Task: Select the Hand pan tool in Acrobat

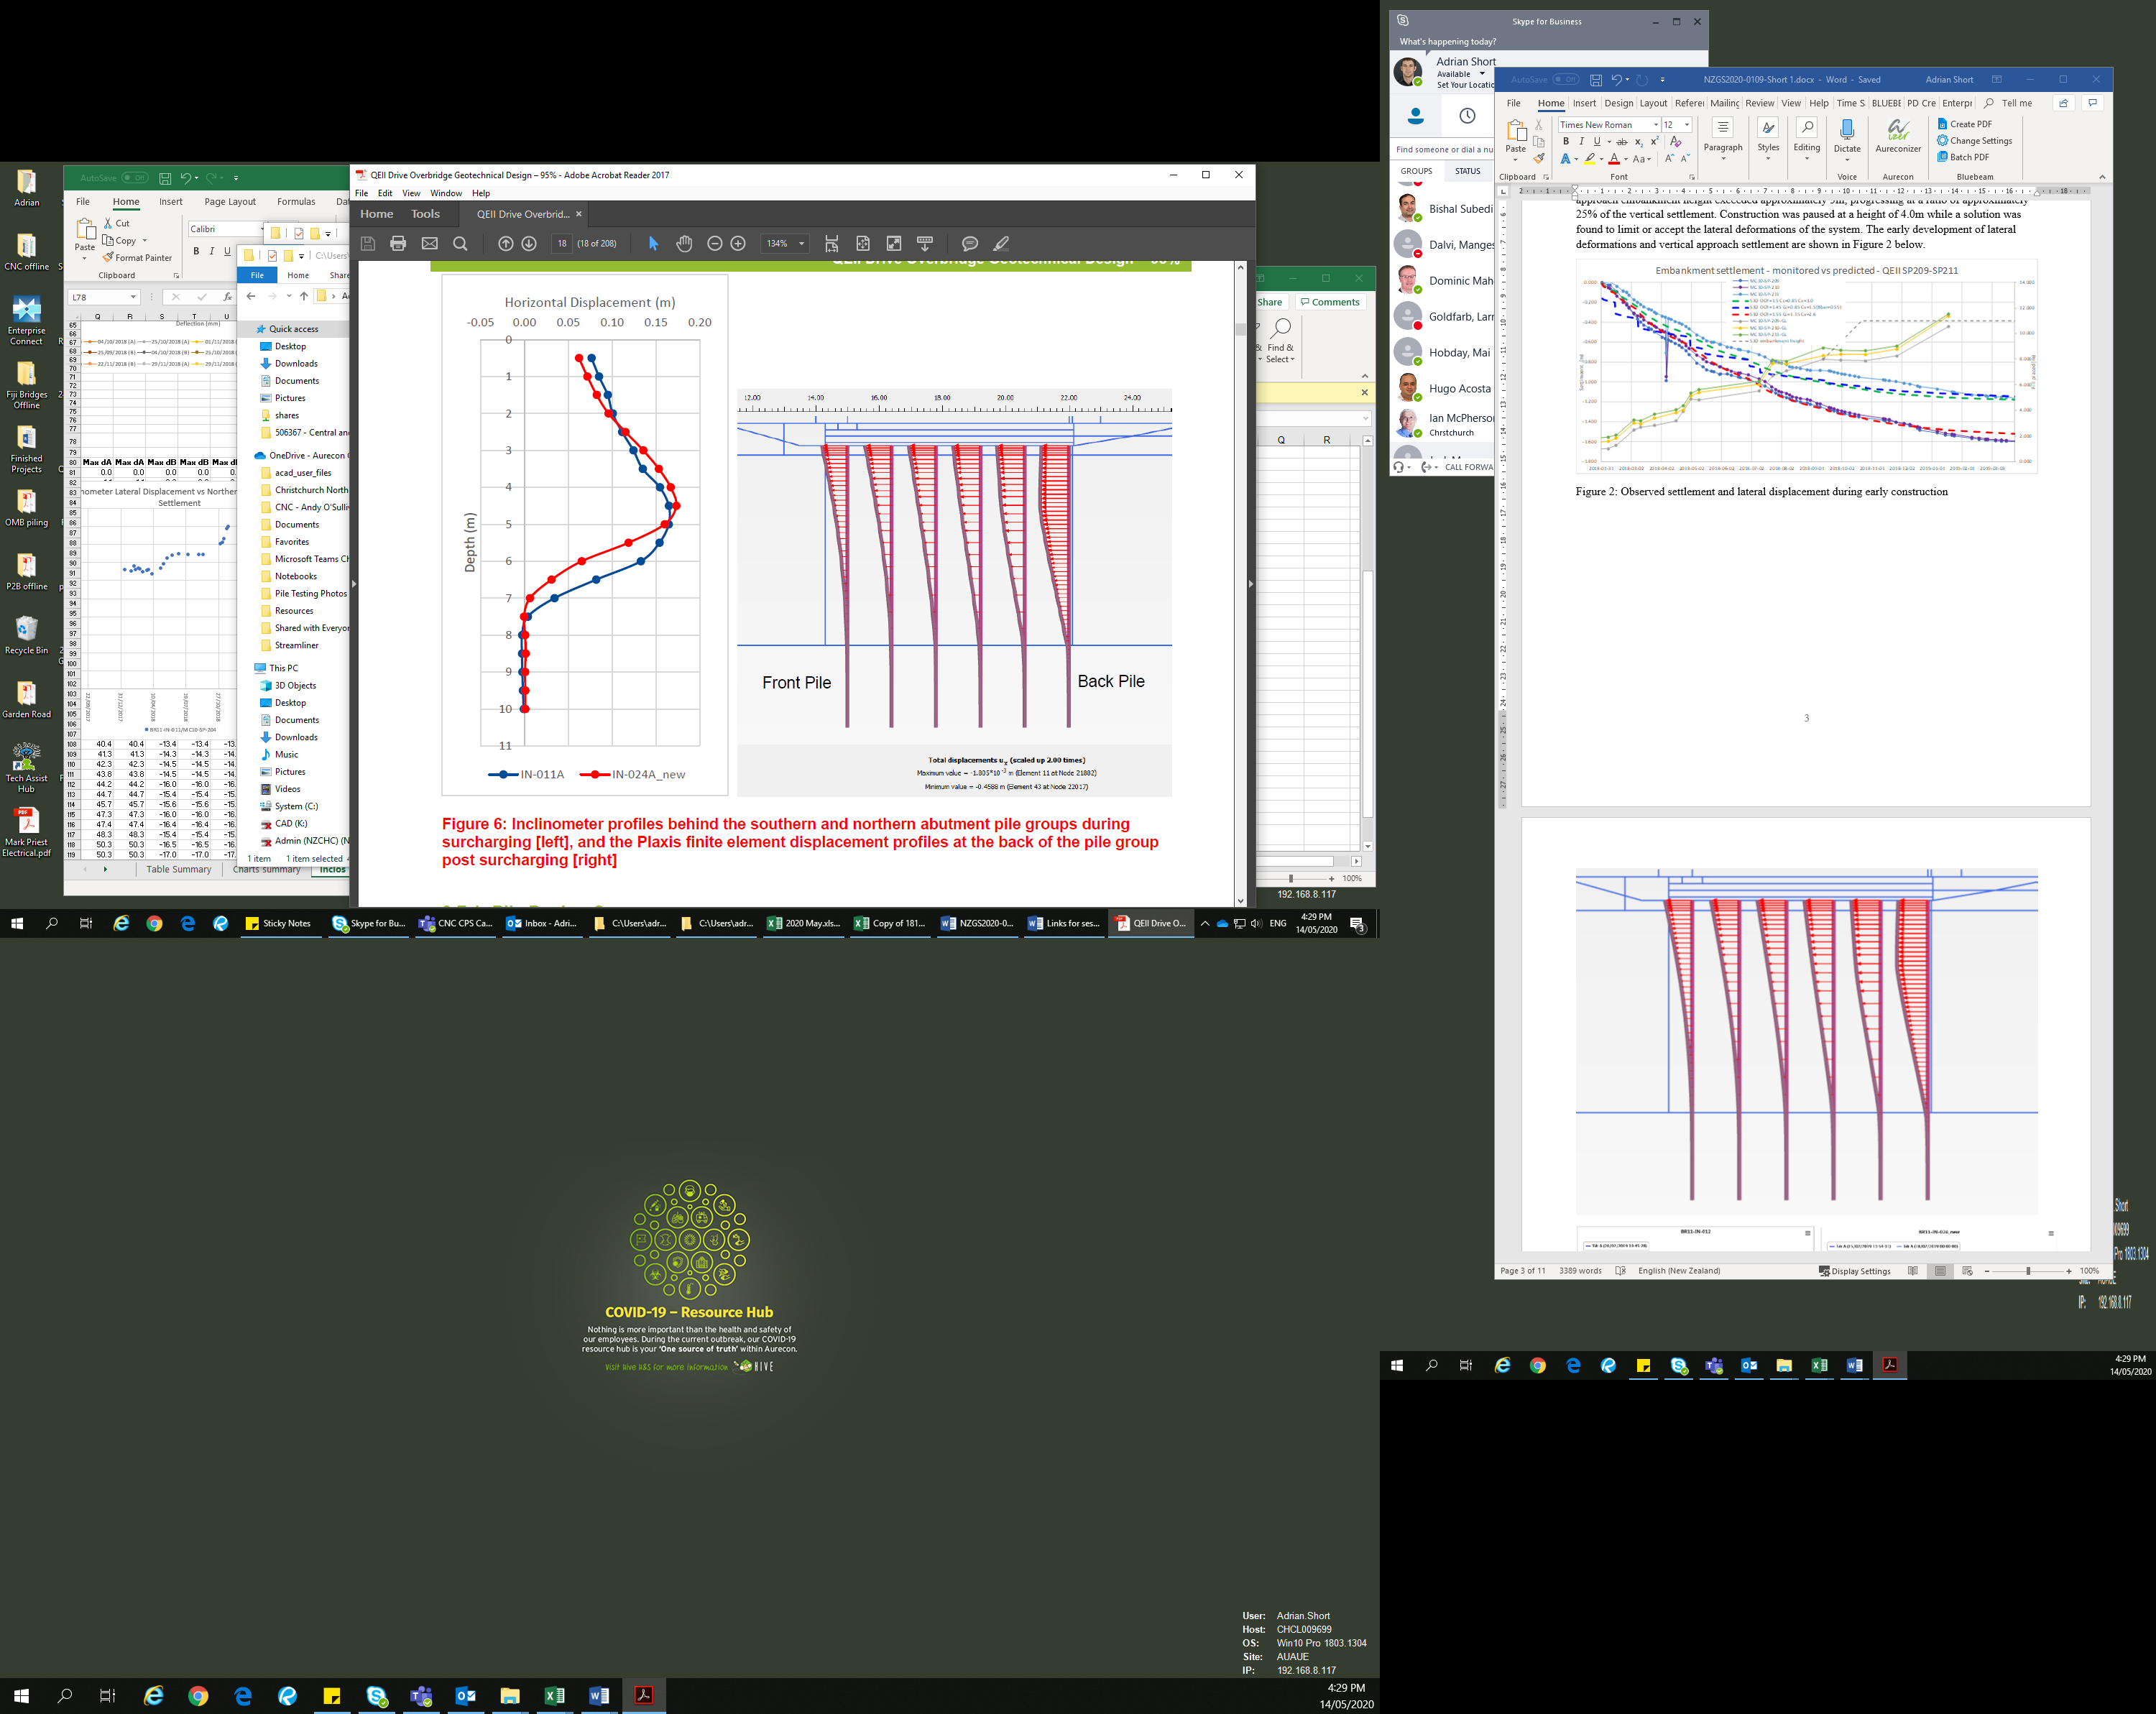Action: pos(684,243)
